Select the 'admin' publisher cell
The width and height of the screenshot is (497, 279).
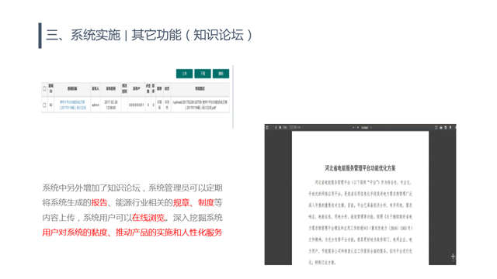[x=96, y=105]
